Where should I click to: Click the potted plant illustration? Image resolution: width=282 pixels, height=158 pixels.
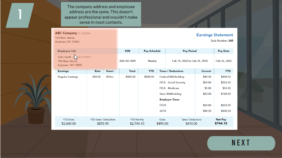point(35,99)
